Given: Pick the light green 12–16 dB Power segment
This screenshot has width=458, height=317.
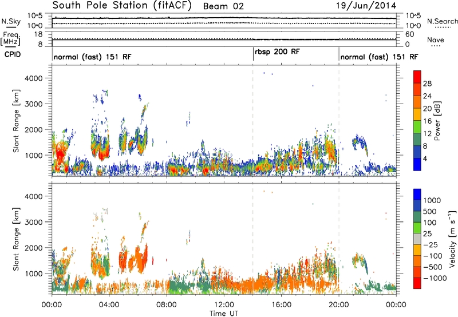Looking at the screenshot, I should pos(417,127).
